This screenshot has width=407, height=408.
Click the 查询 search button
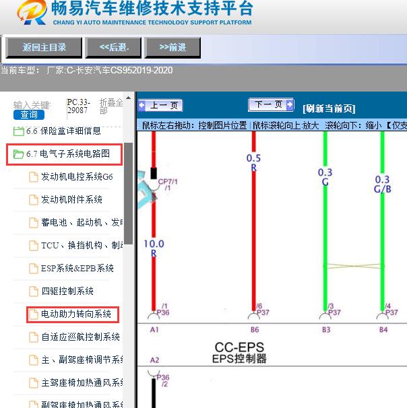tap(29, 114)
